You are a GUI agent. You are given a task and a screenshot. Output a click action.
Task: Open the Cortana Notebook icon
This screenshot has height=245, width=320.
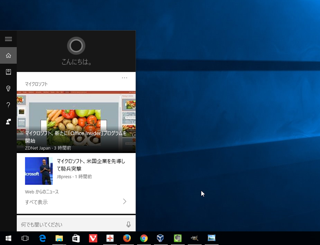click(x=8, y=72)
